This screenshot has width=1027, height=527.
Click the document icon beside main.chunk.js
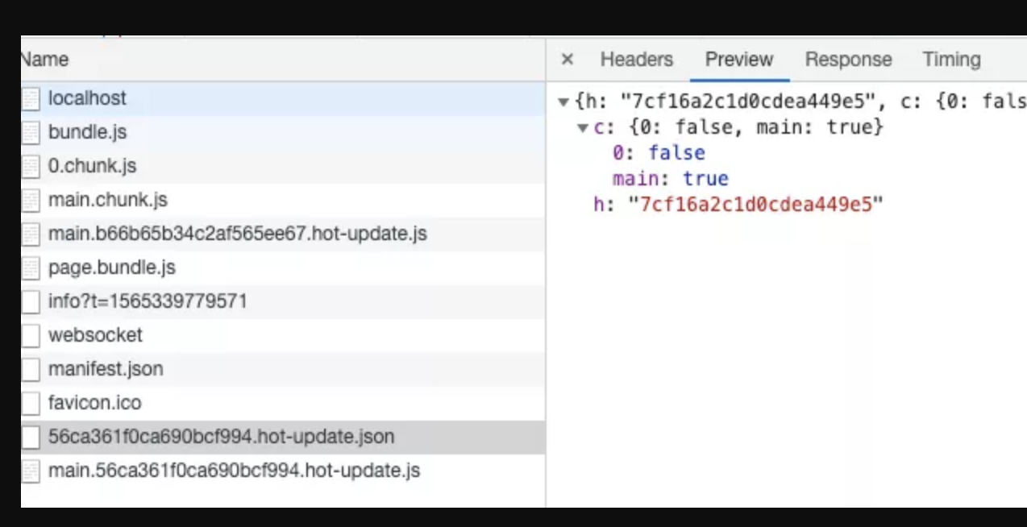[31, 201]
